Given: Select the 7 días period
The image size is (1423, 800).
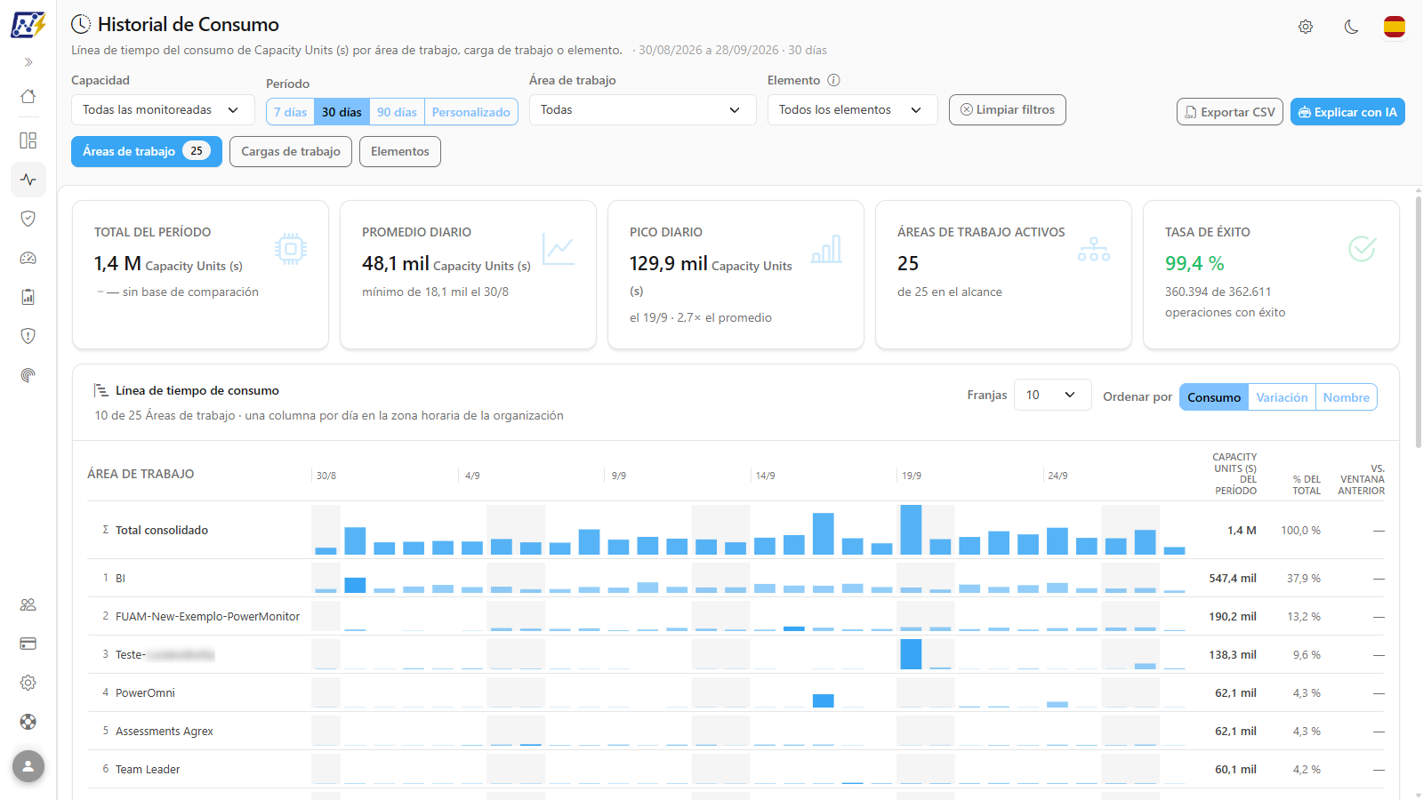Looking at the screenshot, I should click(290, 112).
